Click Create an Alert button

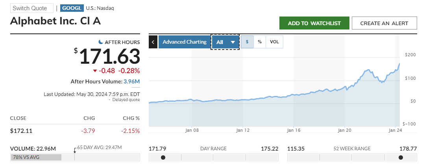click(x=384, y=23)
